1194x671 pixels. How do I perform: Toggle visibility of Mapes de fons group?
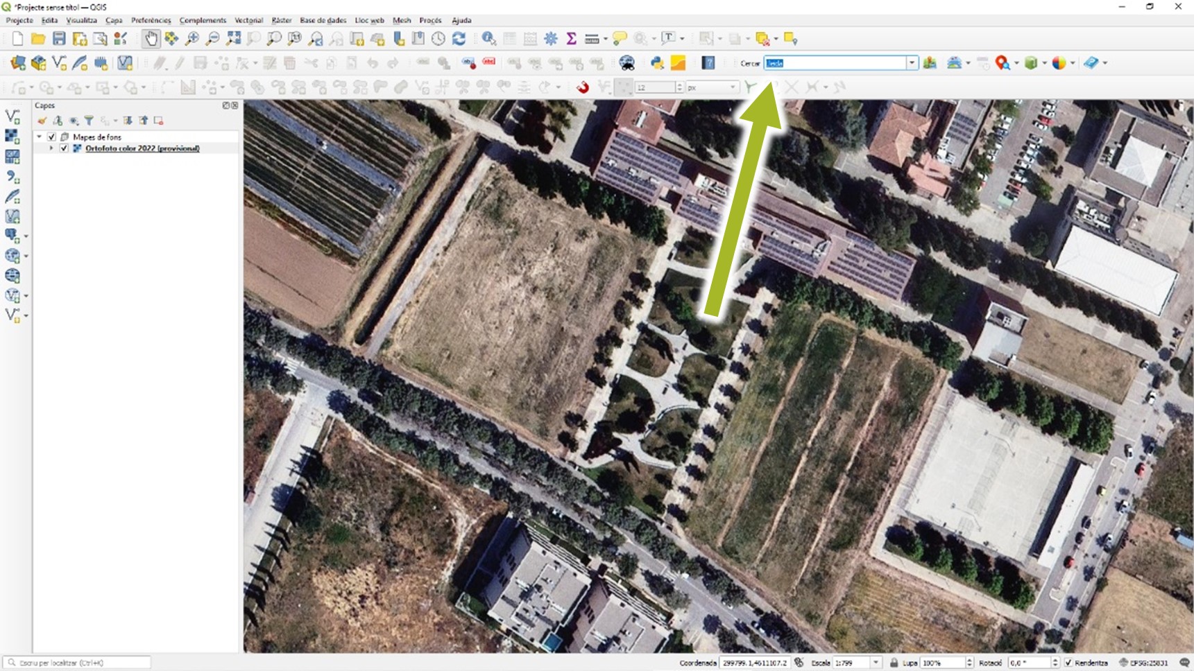click(51, 137)
